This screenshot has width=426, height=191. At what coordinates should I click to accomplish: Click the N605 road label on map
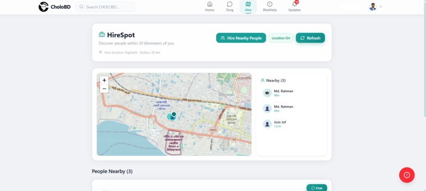pos(214,130)
